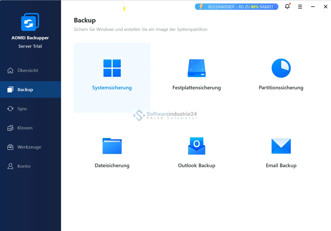Viewport: 331px width, 231px height.
Task: Click the Dateisicherung folder icon
Action: (112, 146)
